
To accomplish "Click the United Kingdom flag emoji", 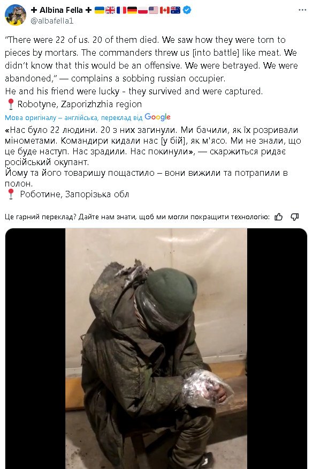I will pos(110,10).
